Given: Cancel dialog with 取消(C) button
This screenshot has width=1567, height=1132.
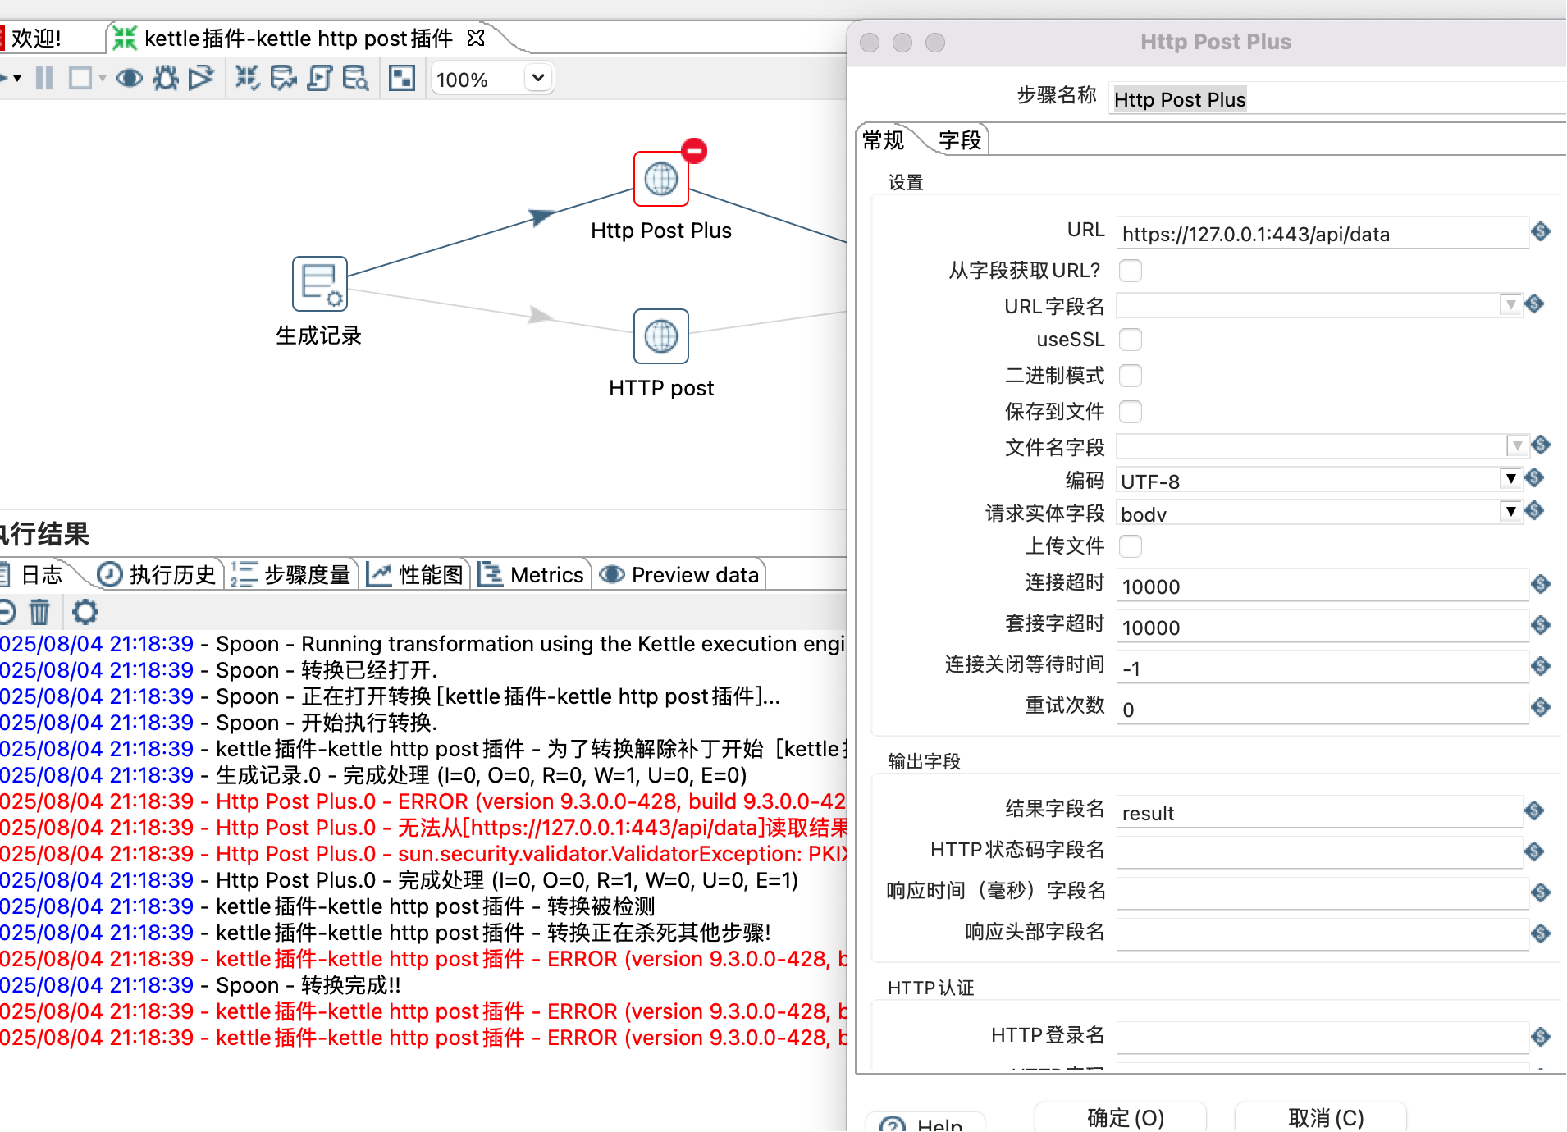Looking at the screenshot, I should point(1321,1117).
